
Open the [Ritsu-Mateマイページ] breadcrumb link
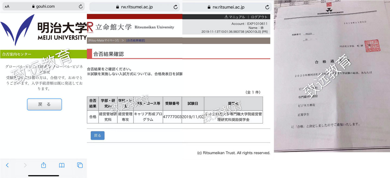coord(103,40)
